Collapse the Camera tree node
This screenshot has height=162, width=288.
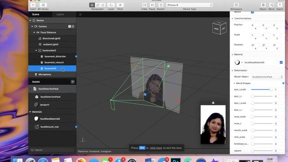point(32,27)
